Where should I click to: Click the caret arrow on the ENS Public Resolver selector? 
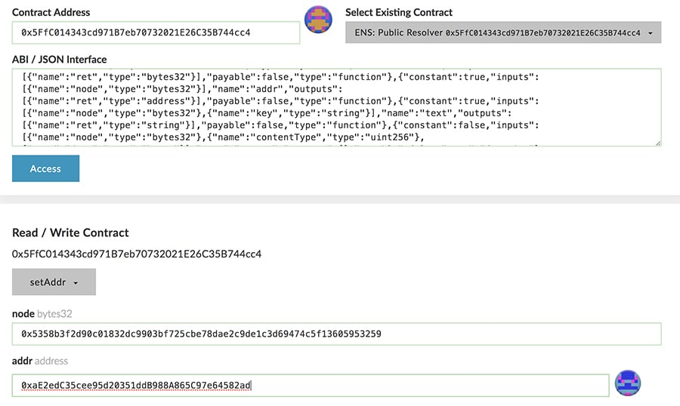click(651, 33)
